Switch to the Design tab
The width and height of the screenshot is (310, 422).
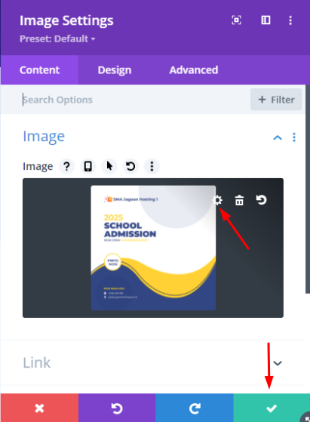(115, 70)
